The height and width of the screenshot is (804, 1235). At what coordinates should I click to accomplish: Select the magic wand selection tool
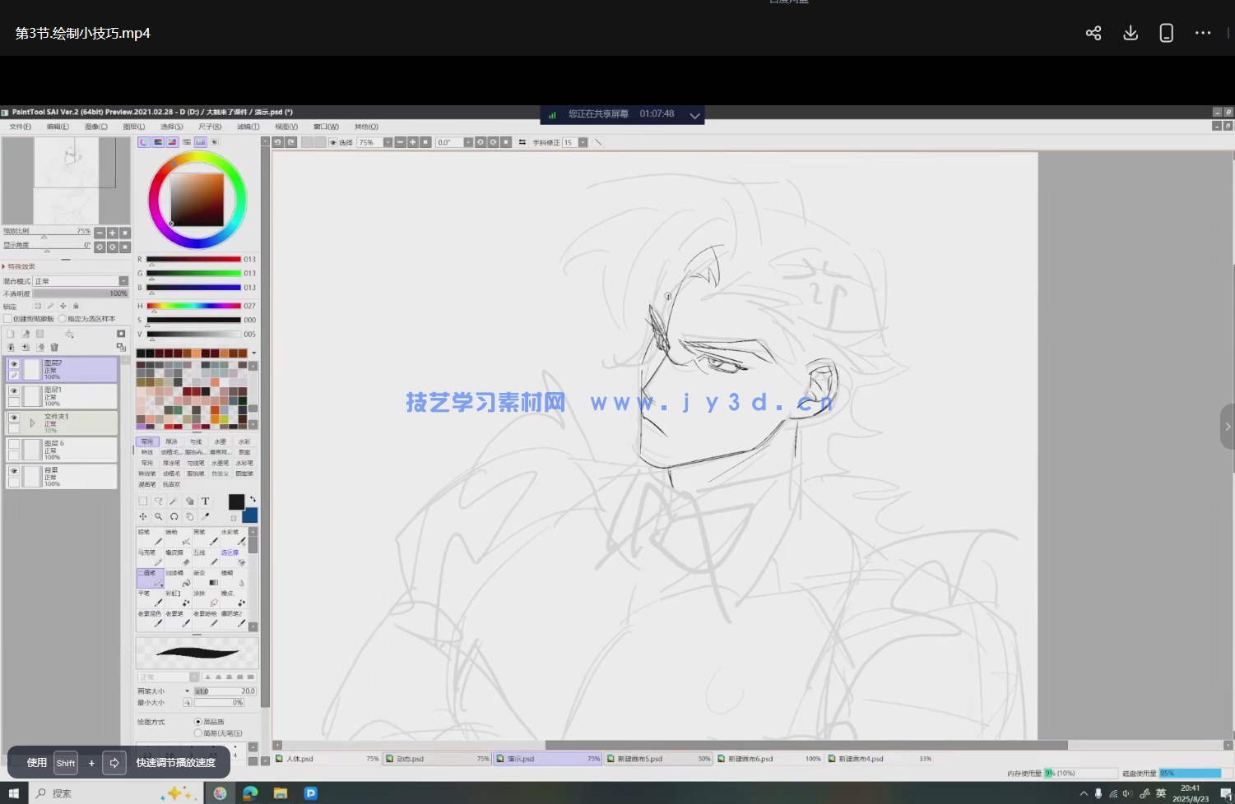174,501
